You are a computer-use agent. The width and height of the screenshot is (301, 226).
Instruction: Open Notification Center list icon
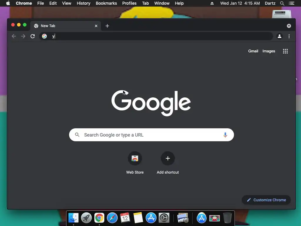pyautogui.click(x=292, y=3)
